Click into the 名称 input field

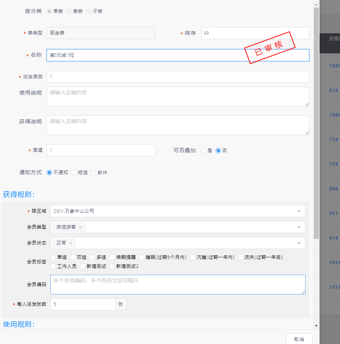click(178, 55)
